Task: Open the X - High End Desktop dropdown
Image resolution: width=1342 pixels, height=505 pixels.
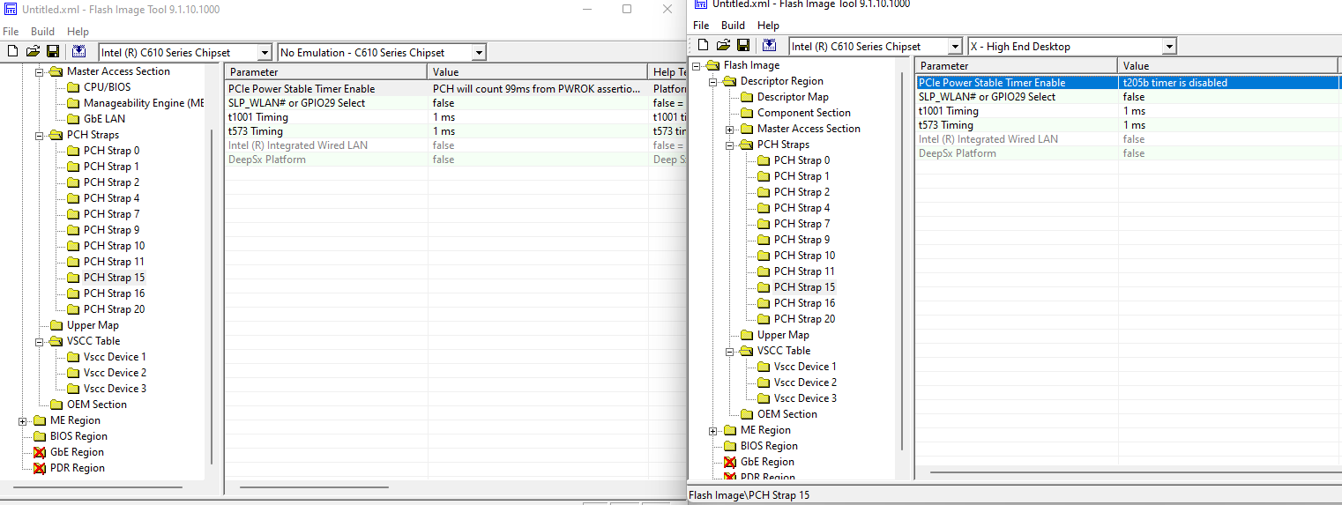Action: click(1169, 46)
